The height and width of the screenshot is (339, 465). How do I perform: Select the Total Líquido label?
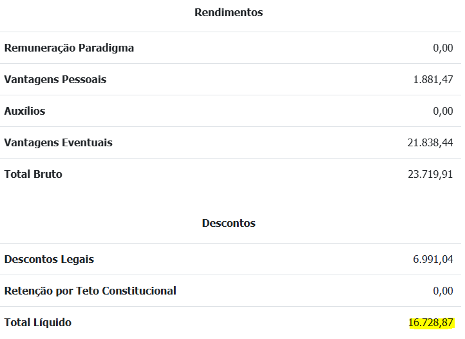(x=37, y=322)
